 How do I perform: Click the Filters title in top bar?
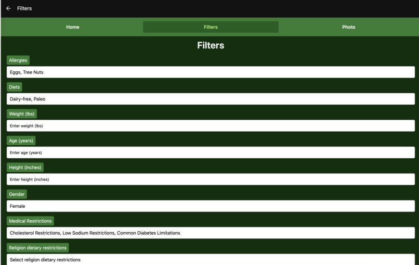tap(24, 8)
